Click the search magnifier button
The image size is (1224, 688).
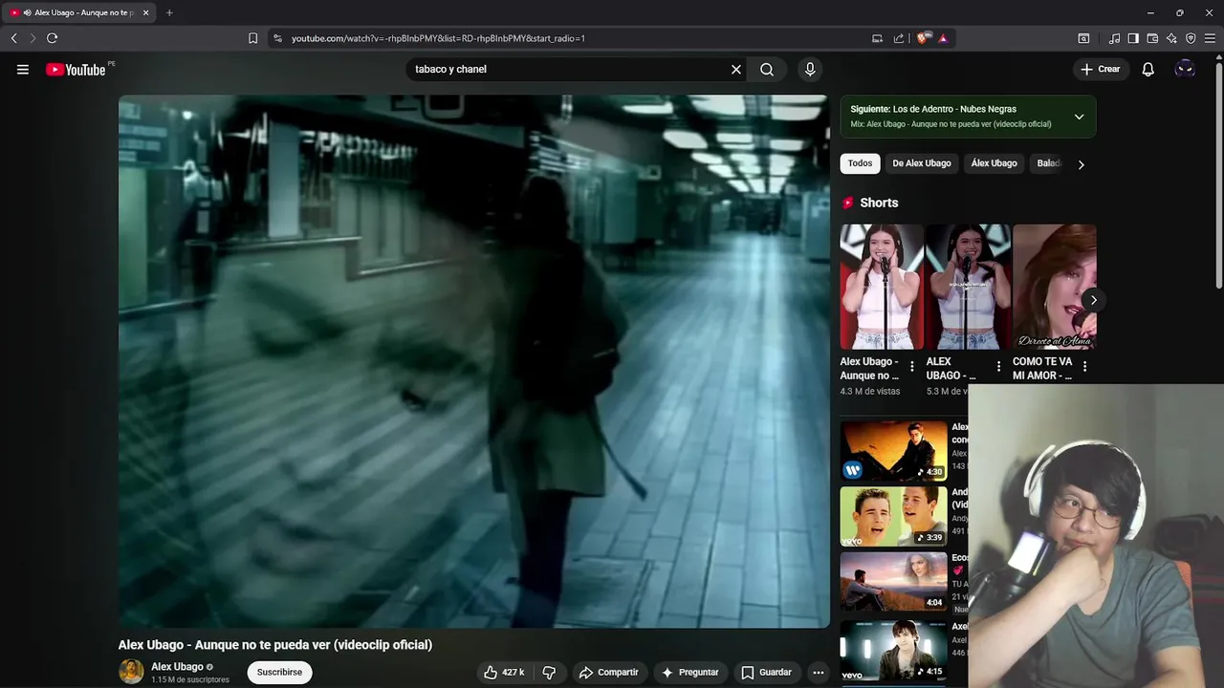[767, 69]
